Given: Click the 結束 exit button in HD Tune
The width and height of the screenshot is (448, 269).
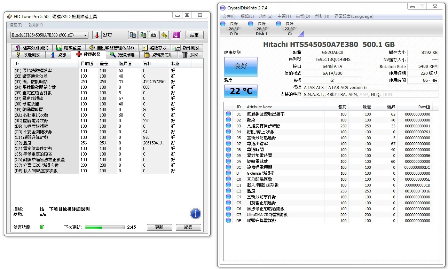Looking at the screenshot, I should [194, 35].
